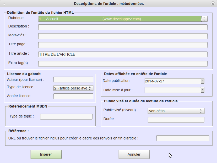Click the Public visé stepper down arrow
Screen dimensions: 217x163
200,112
